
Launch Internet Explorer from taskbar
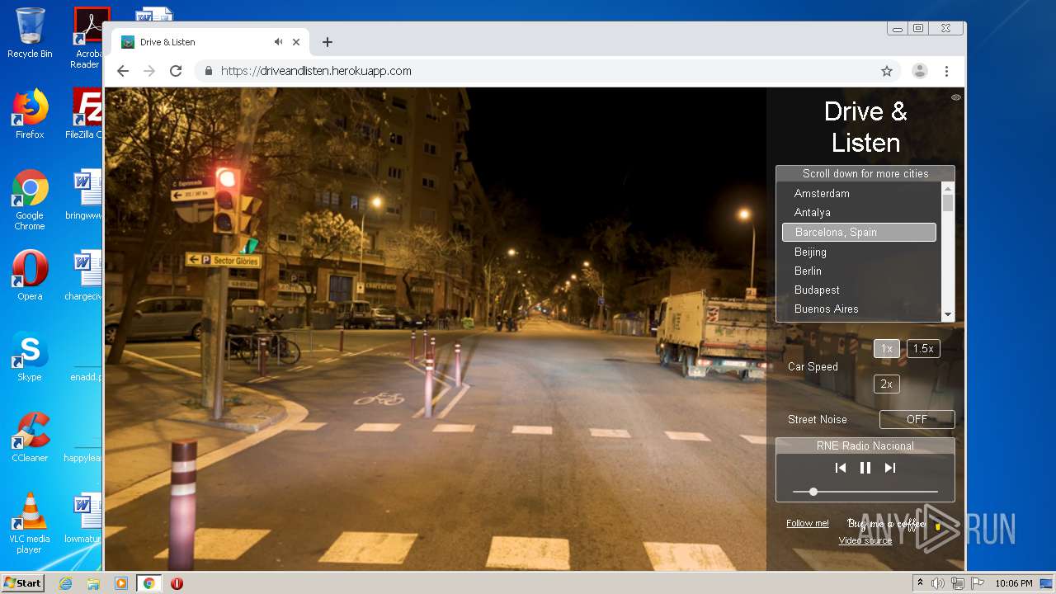pos(65,583)
